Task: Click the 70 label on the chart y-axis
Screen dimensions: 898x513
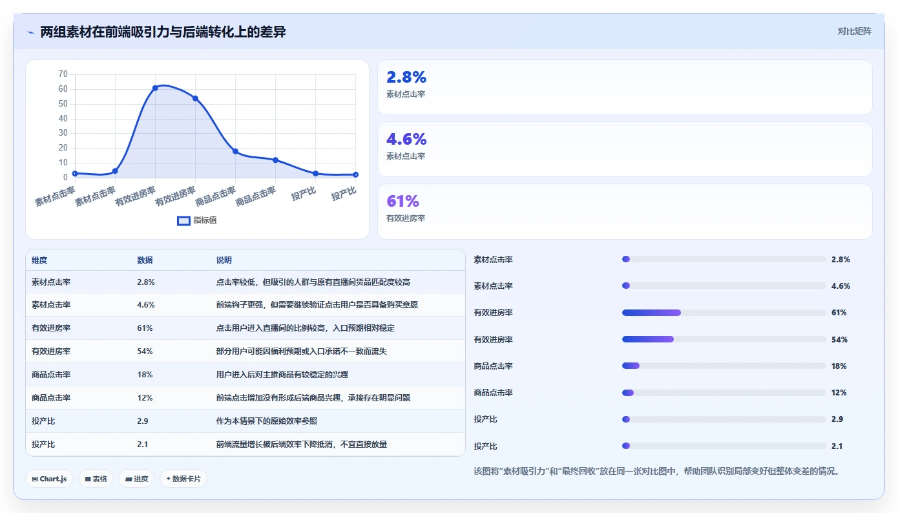Action: pos(63,74)
